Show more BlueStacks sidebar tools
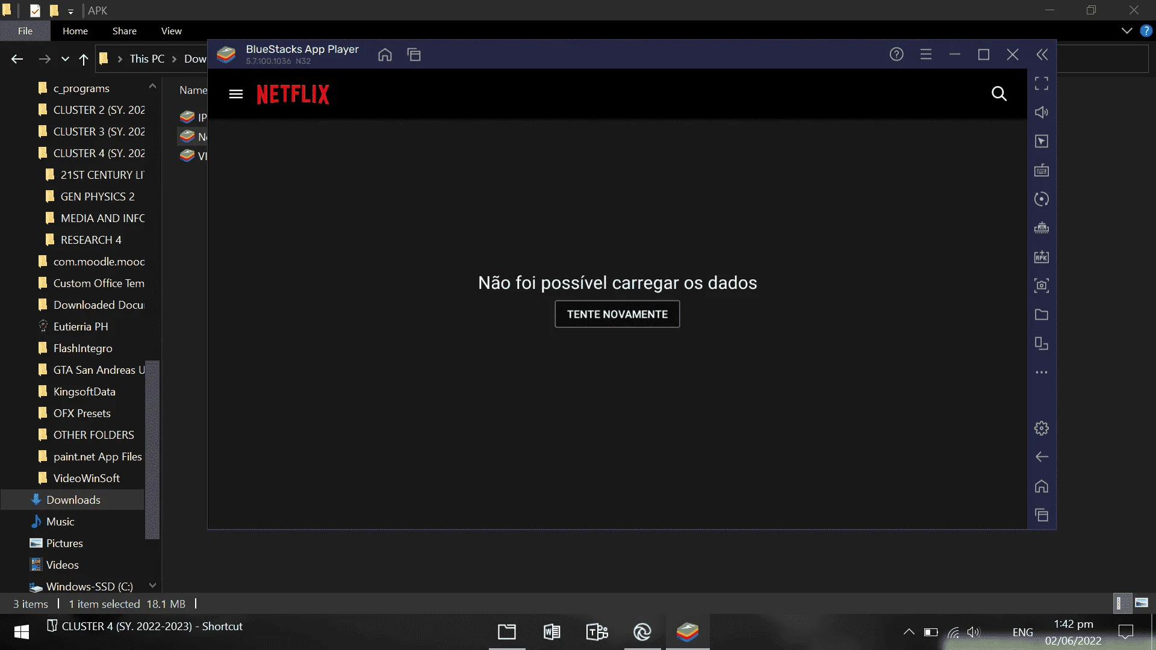 1042,373
